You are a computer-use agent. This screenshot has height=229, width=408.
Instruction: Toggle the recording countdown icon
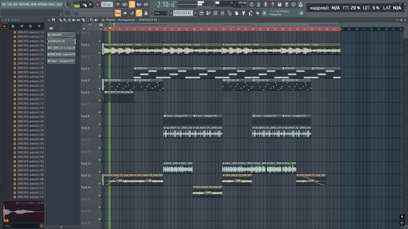132,4
